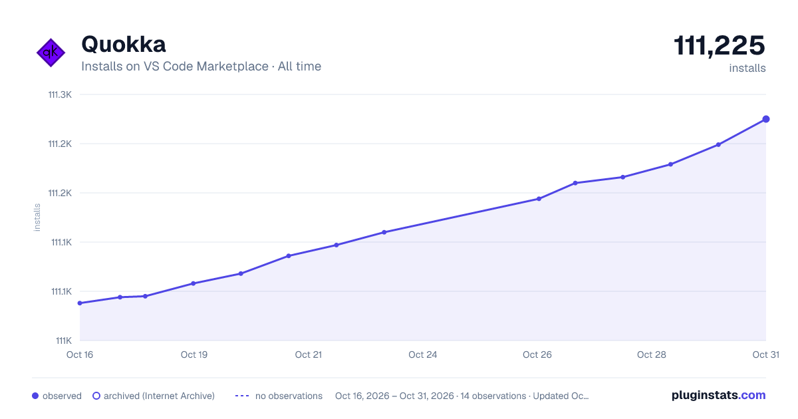798x419 pixels.
Task: Click the Oct 28 x-axis label
Action: [652, 354]
